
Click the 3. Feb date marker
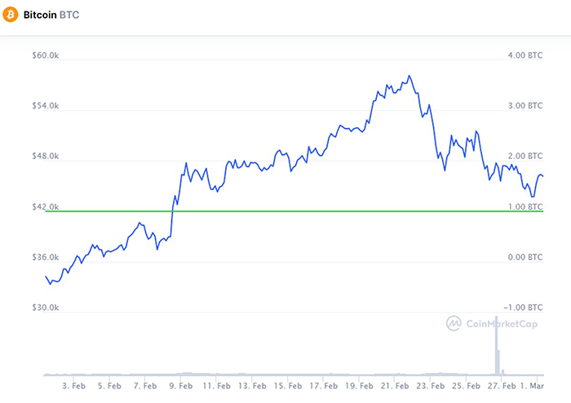(74, 384)
